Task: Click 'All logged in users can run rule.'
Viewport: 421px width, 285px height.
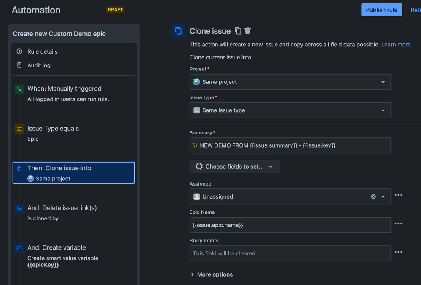Action: [x=68, y=99]
